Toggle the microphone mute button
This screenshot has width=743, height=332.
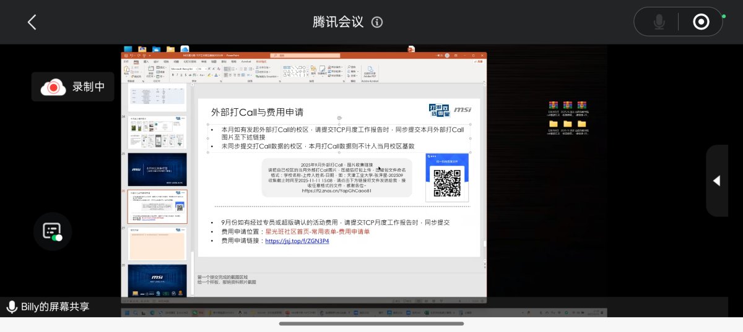pyautogui.click(x=659, y=22)
